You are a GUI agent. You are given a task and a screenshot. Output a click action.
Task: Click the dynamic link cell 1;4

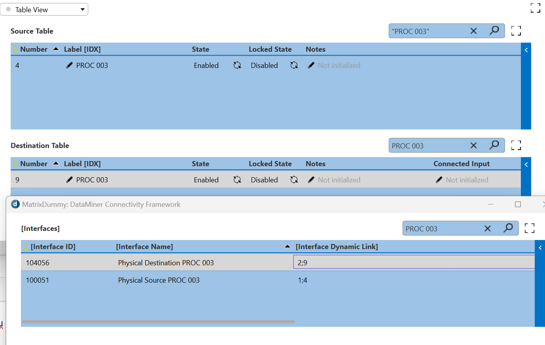point(303,280)
